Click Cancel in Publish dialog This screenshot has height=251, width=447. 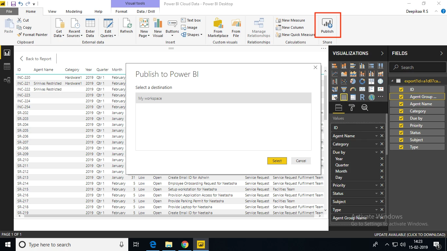[x=301, y=161]
